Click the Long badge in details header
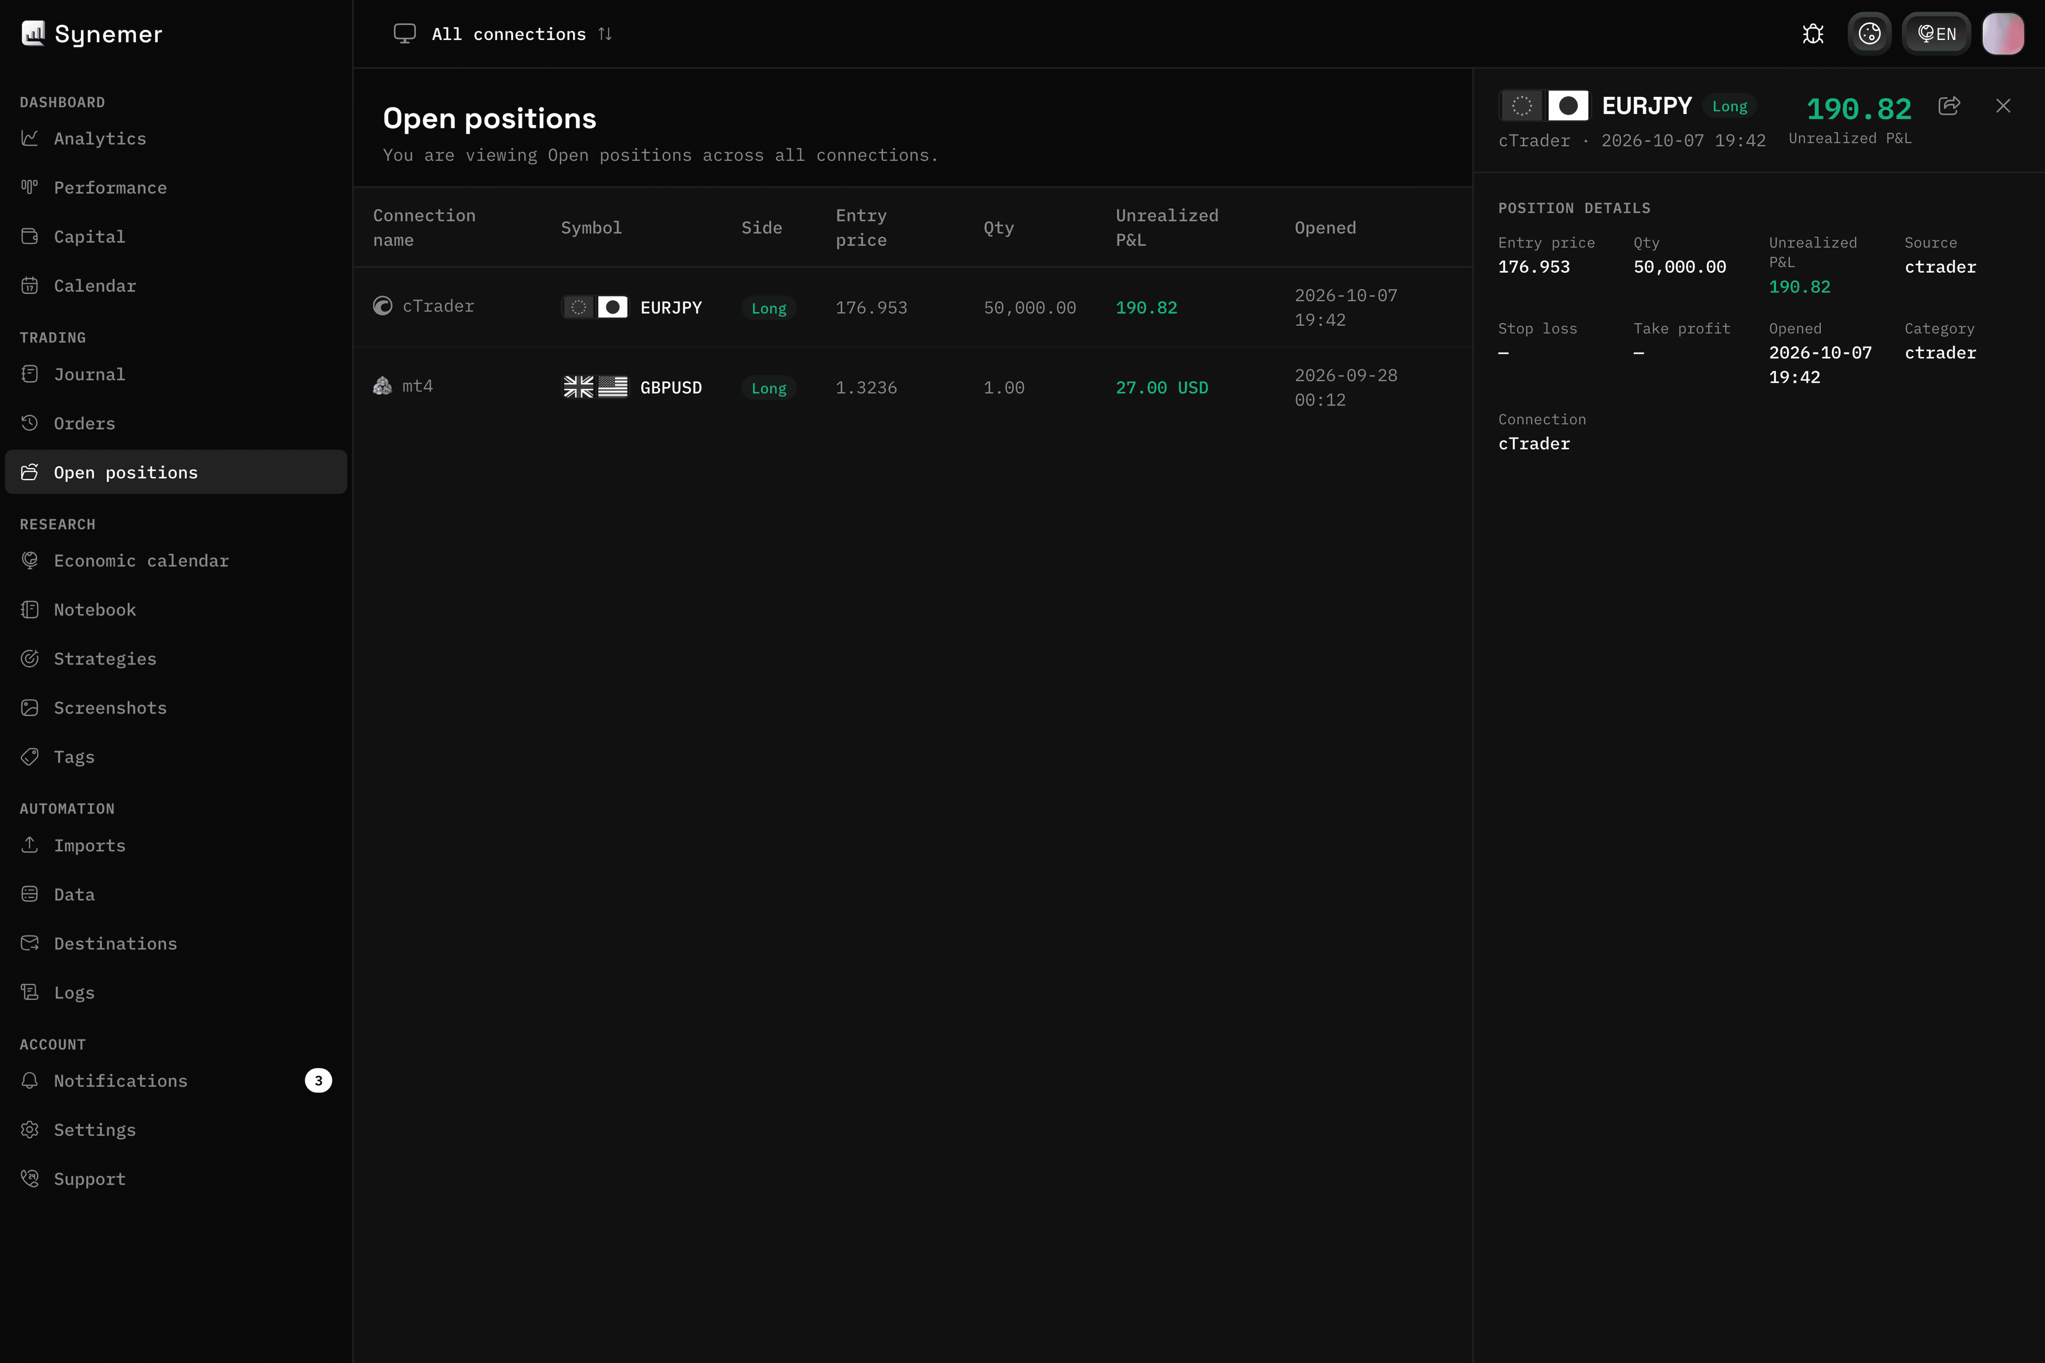 pyautogui.click(x=1729, y=106)
